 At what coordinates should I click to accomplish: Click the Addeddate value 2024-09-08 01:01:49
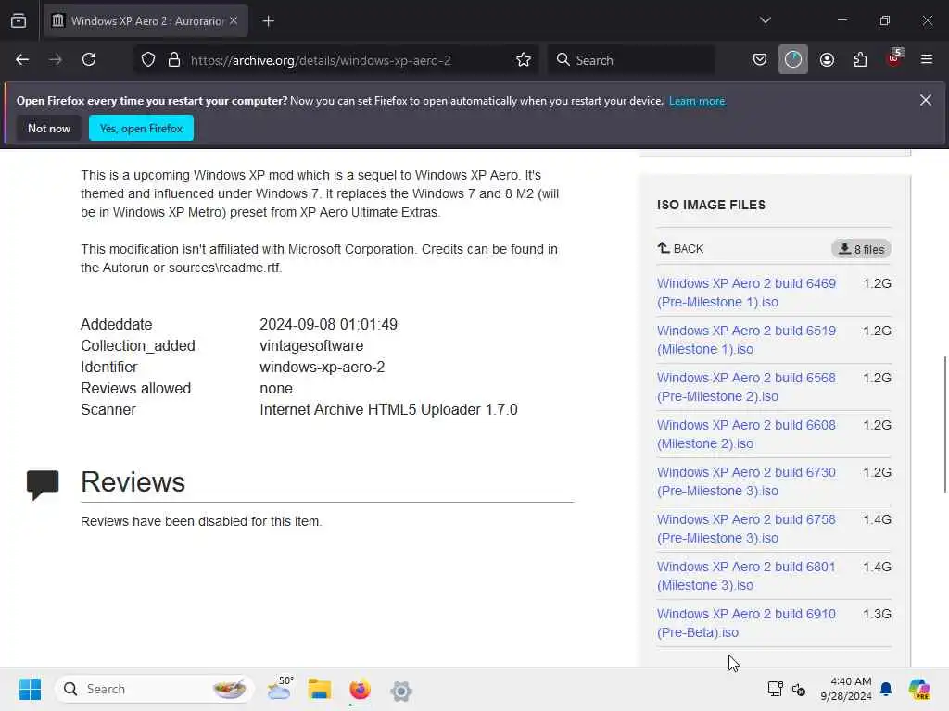click(329, 325)
